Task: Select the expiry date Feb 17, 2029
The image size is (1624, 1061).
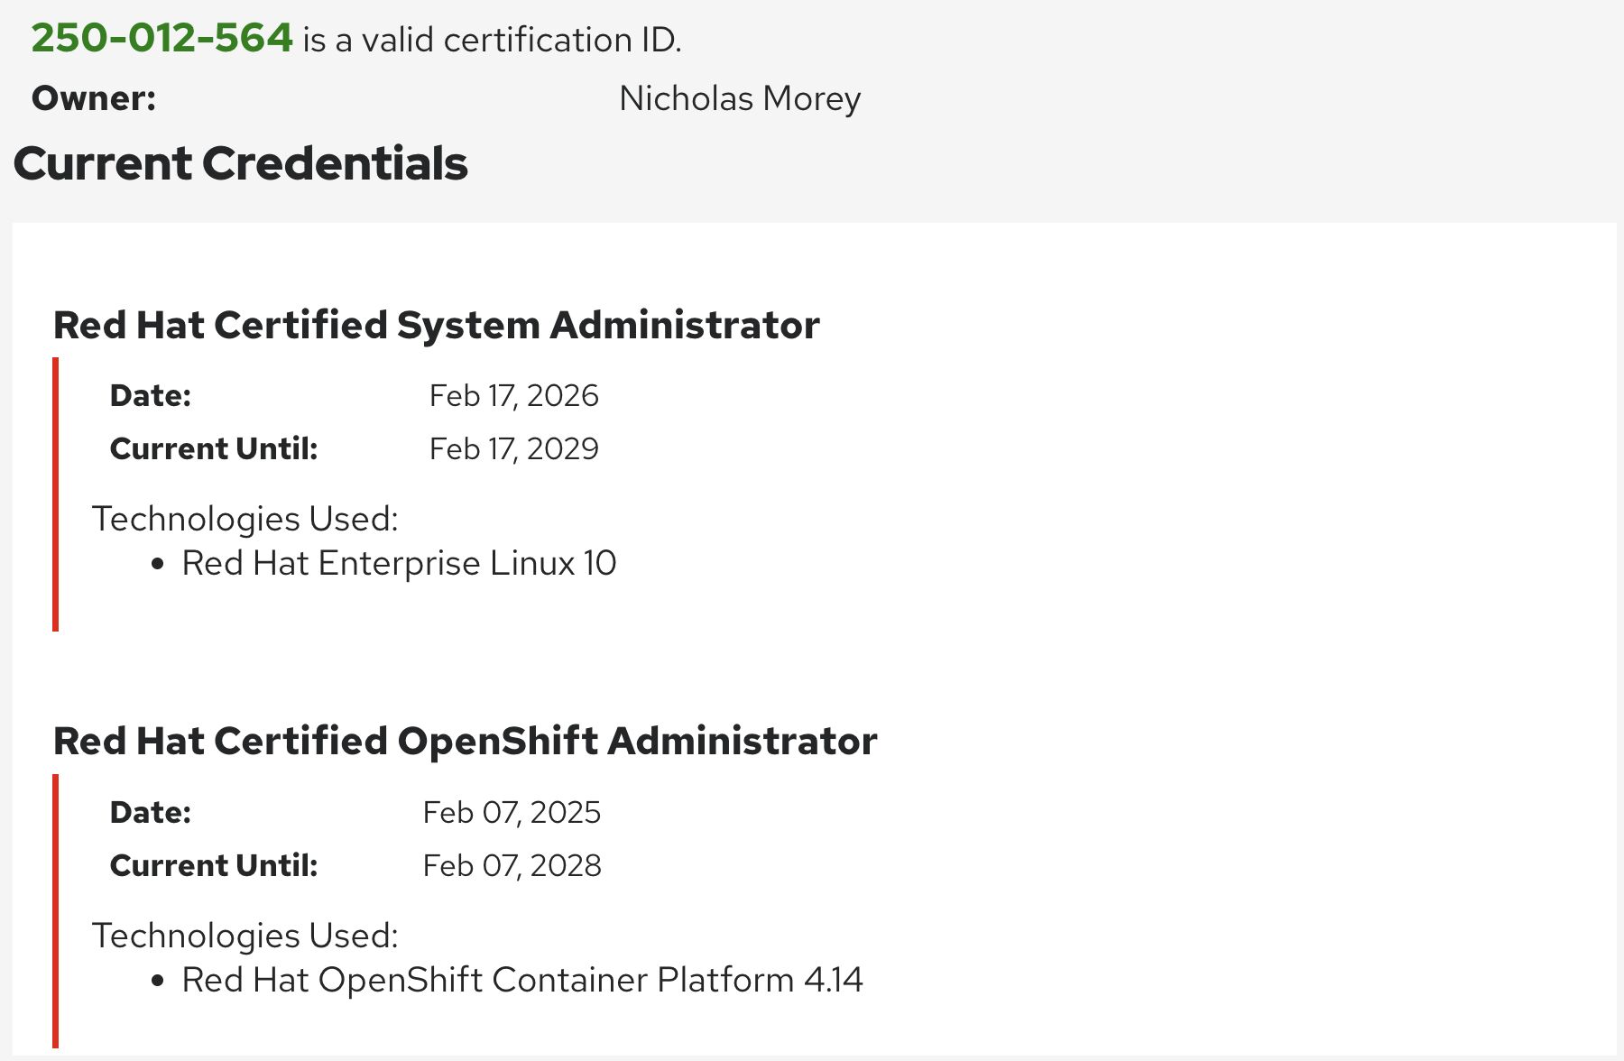Action: [x=514, y=448]
